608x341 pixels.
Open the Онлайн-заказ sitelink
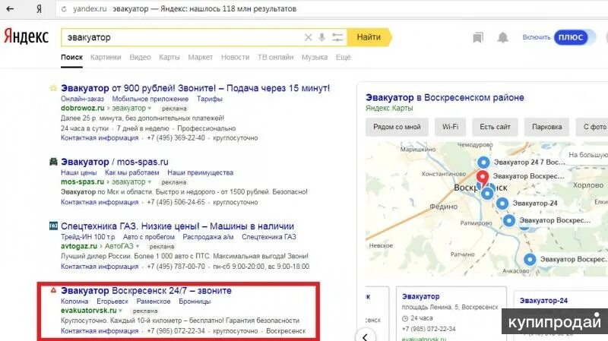pos(82,99)
